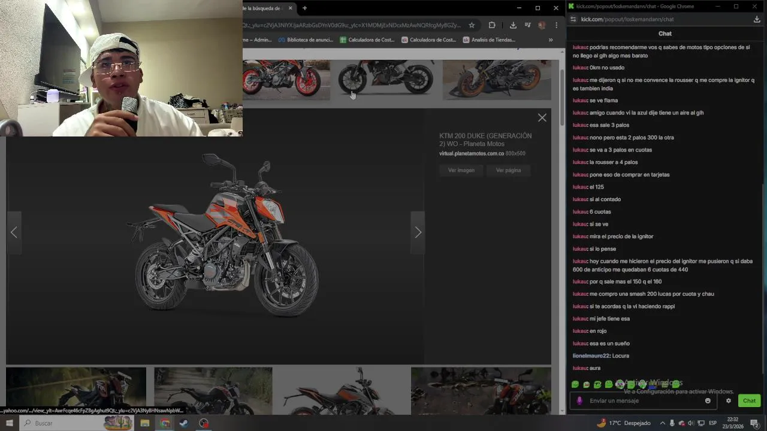Insert the first green emote in chat bar
Viewport: 767px width, 431px height.
click(575, 384)
